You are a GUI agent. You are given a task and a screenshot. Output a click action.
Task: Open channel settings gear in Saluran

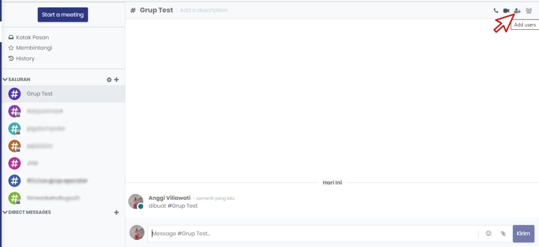109,80
